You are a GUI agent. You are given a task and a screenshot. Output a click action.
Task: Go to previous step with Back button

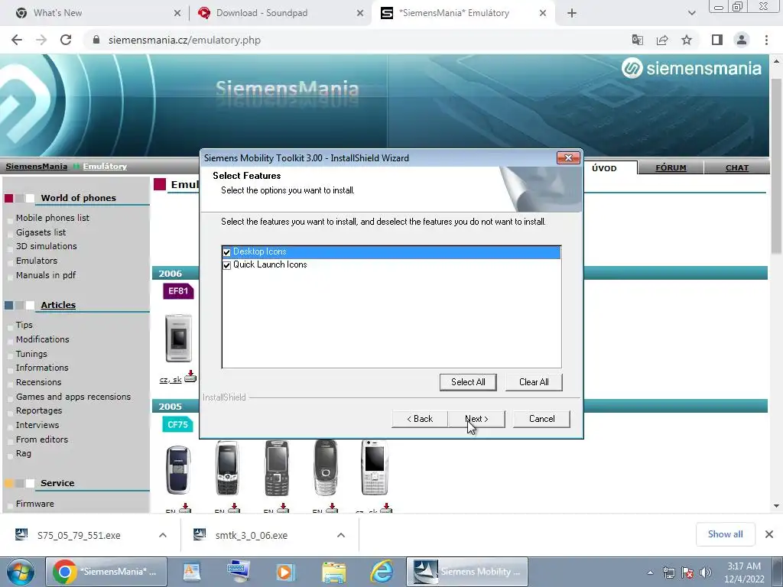[x=420, y=419]
